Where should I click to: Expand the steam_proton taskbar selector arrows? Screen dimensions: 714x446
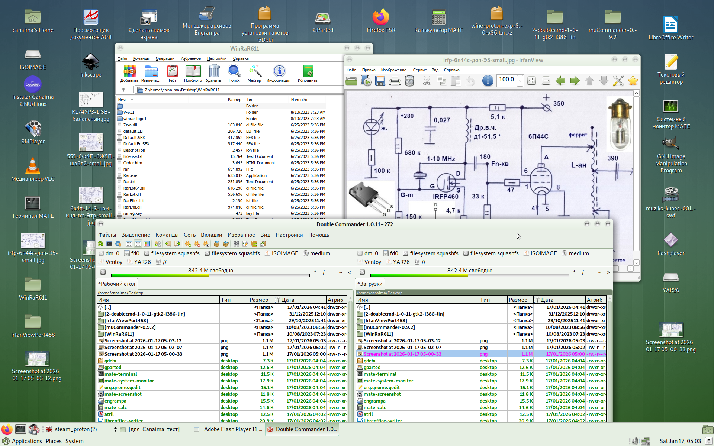[x=115, y=429]
